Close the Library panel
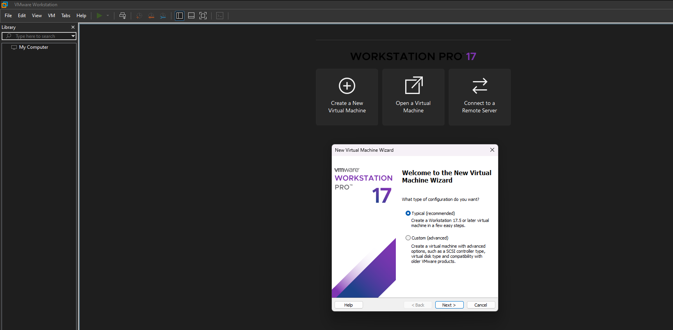The image size is (673, 330). point(73,27)
